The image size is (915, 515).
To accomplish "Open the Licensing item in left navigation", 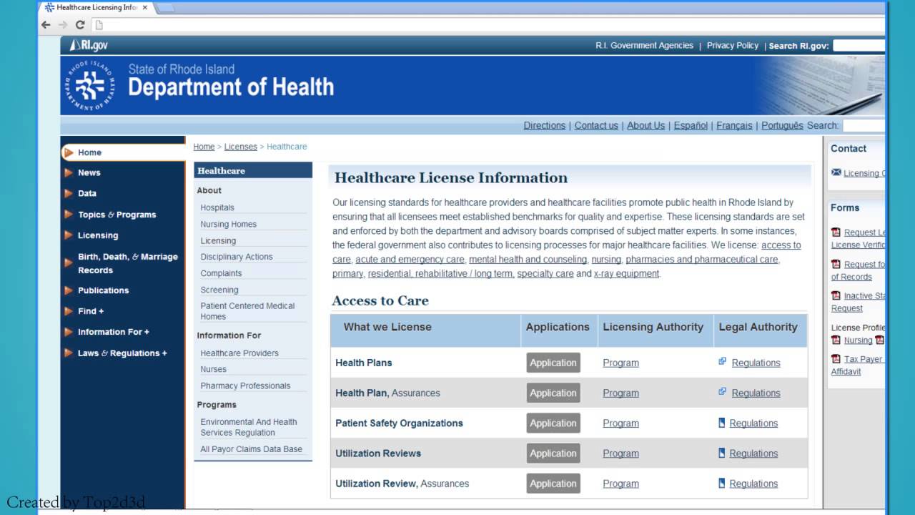I will click(x=98, y=235).
